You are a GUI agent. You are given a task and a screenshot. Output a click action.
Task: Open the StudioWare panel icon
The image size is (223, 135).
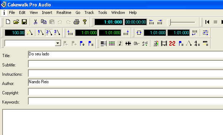[x=156, y=44]
